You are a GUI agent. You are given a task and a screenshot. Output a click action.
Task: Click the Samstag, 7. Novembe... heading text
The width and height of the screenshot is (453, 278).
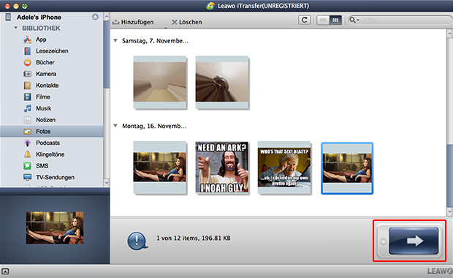[x=155, y=41]
